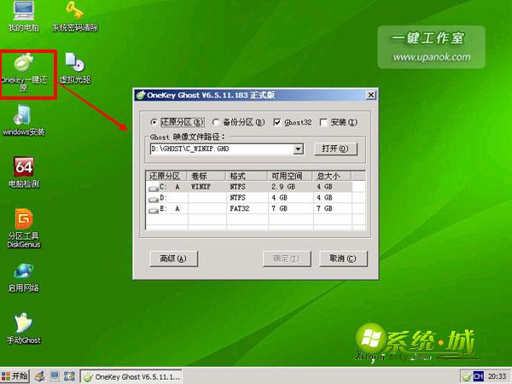Expand the Ghost image path dropdown
The width and height of the screenshot is (512, 384).
pos(298,148)
